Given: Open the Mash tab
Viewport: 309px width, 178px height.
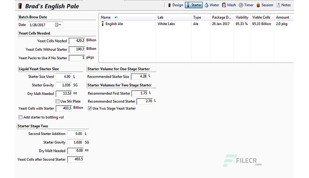Looking at the screenshot, I should tap(229, 5).
